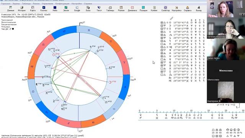Click the Asc label on chart left
The image size is (245, 138).
[x=24, y=80]
